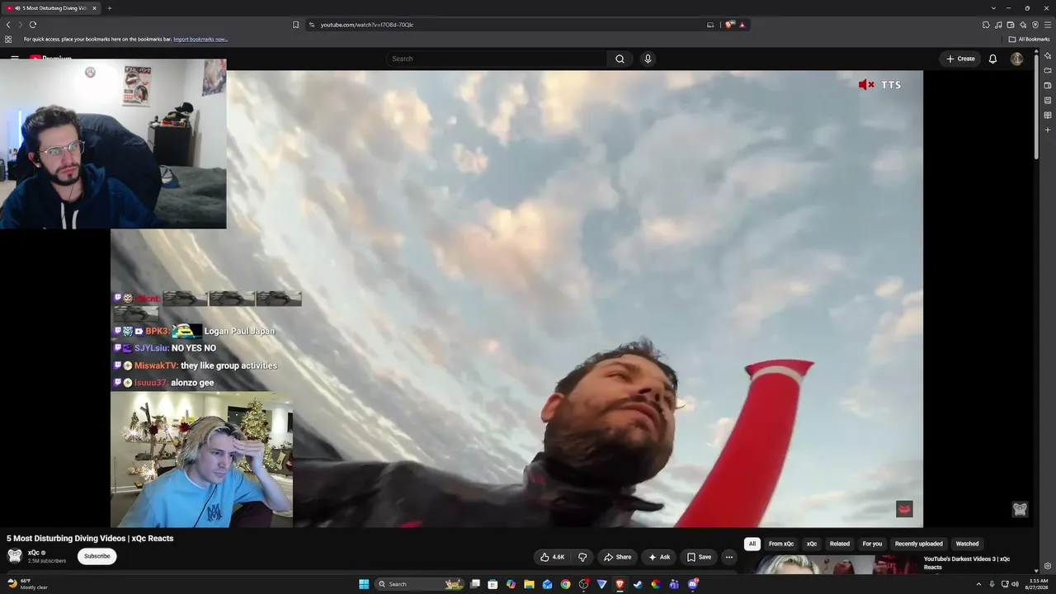This screenshot has height=594, width=1056.
Task: Click the Ask button under the video
Action: (x=659, y=557)
